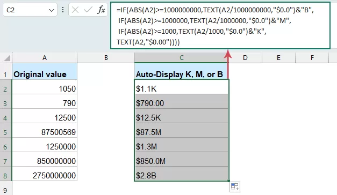This screenshot has height=195, width=337.
Task: Select row 2 header
Action: click(x=5, y=87)
